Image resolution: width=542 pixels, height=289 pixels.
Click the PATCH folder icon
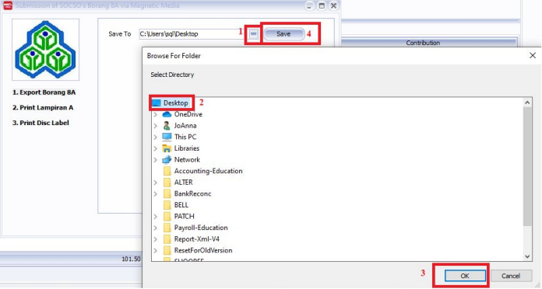click(x=167, y=217)
